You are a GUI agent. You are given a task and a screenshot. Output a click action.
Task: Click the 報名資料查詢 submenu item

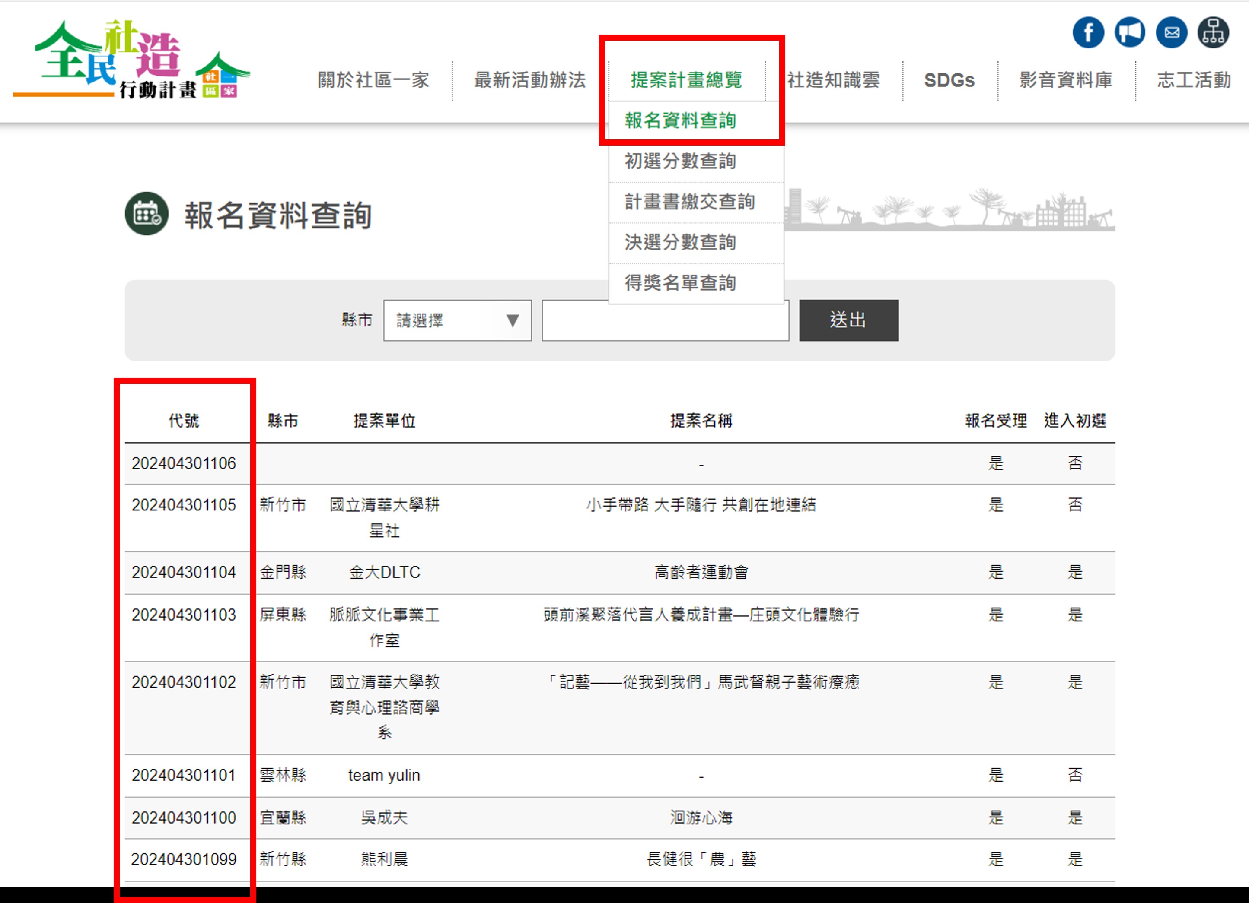681,120
